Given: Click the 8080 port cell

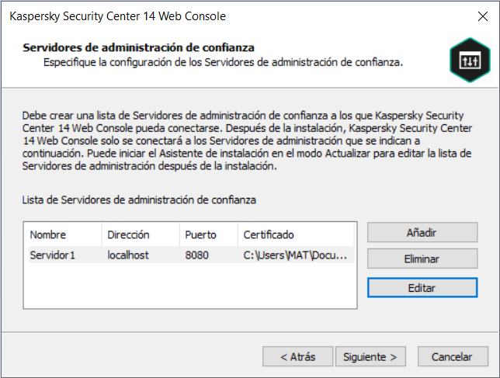Looking at the screenshot, I should (x=196, y=255).
